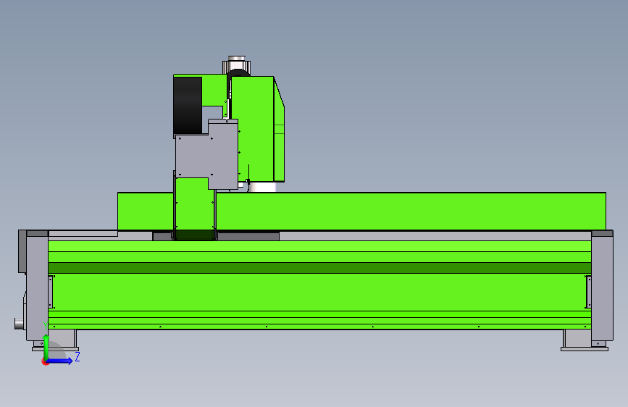Click the red origin ball of the triad
628x407 pixels.
[45, 361]
